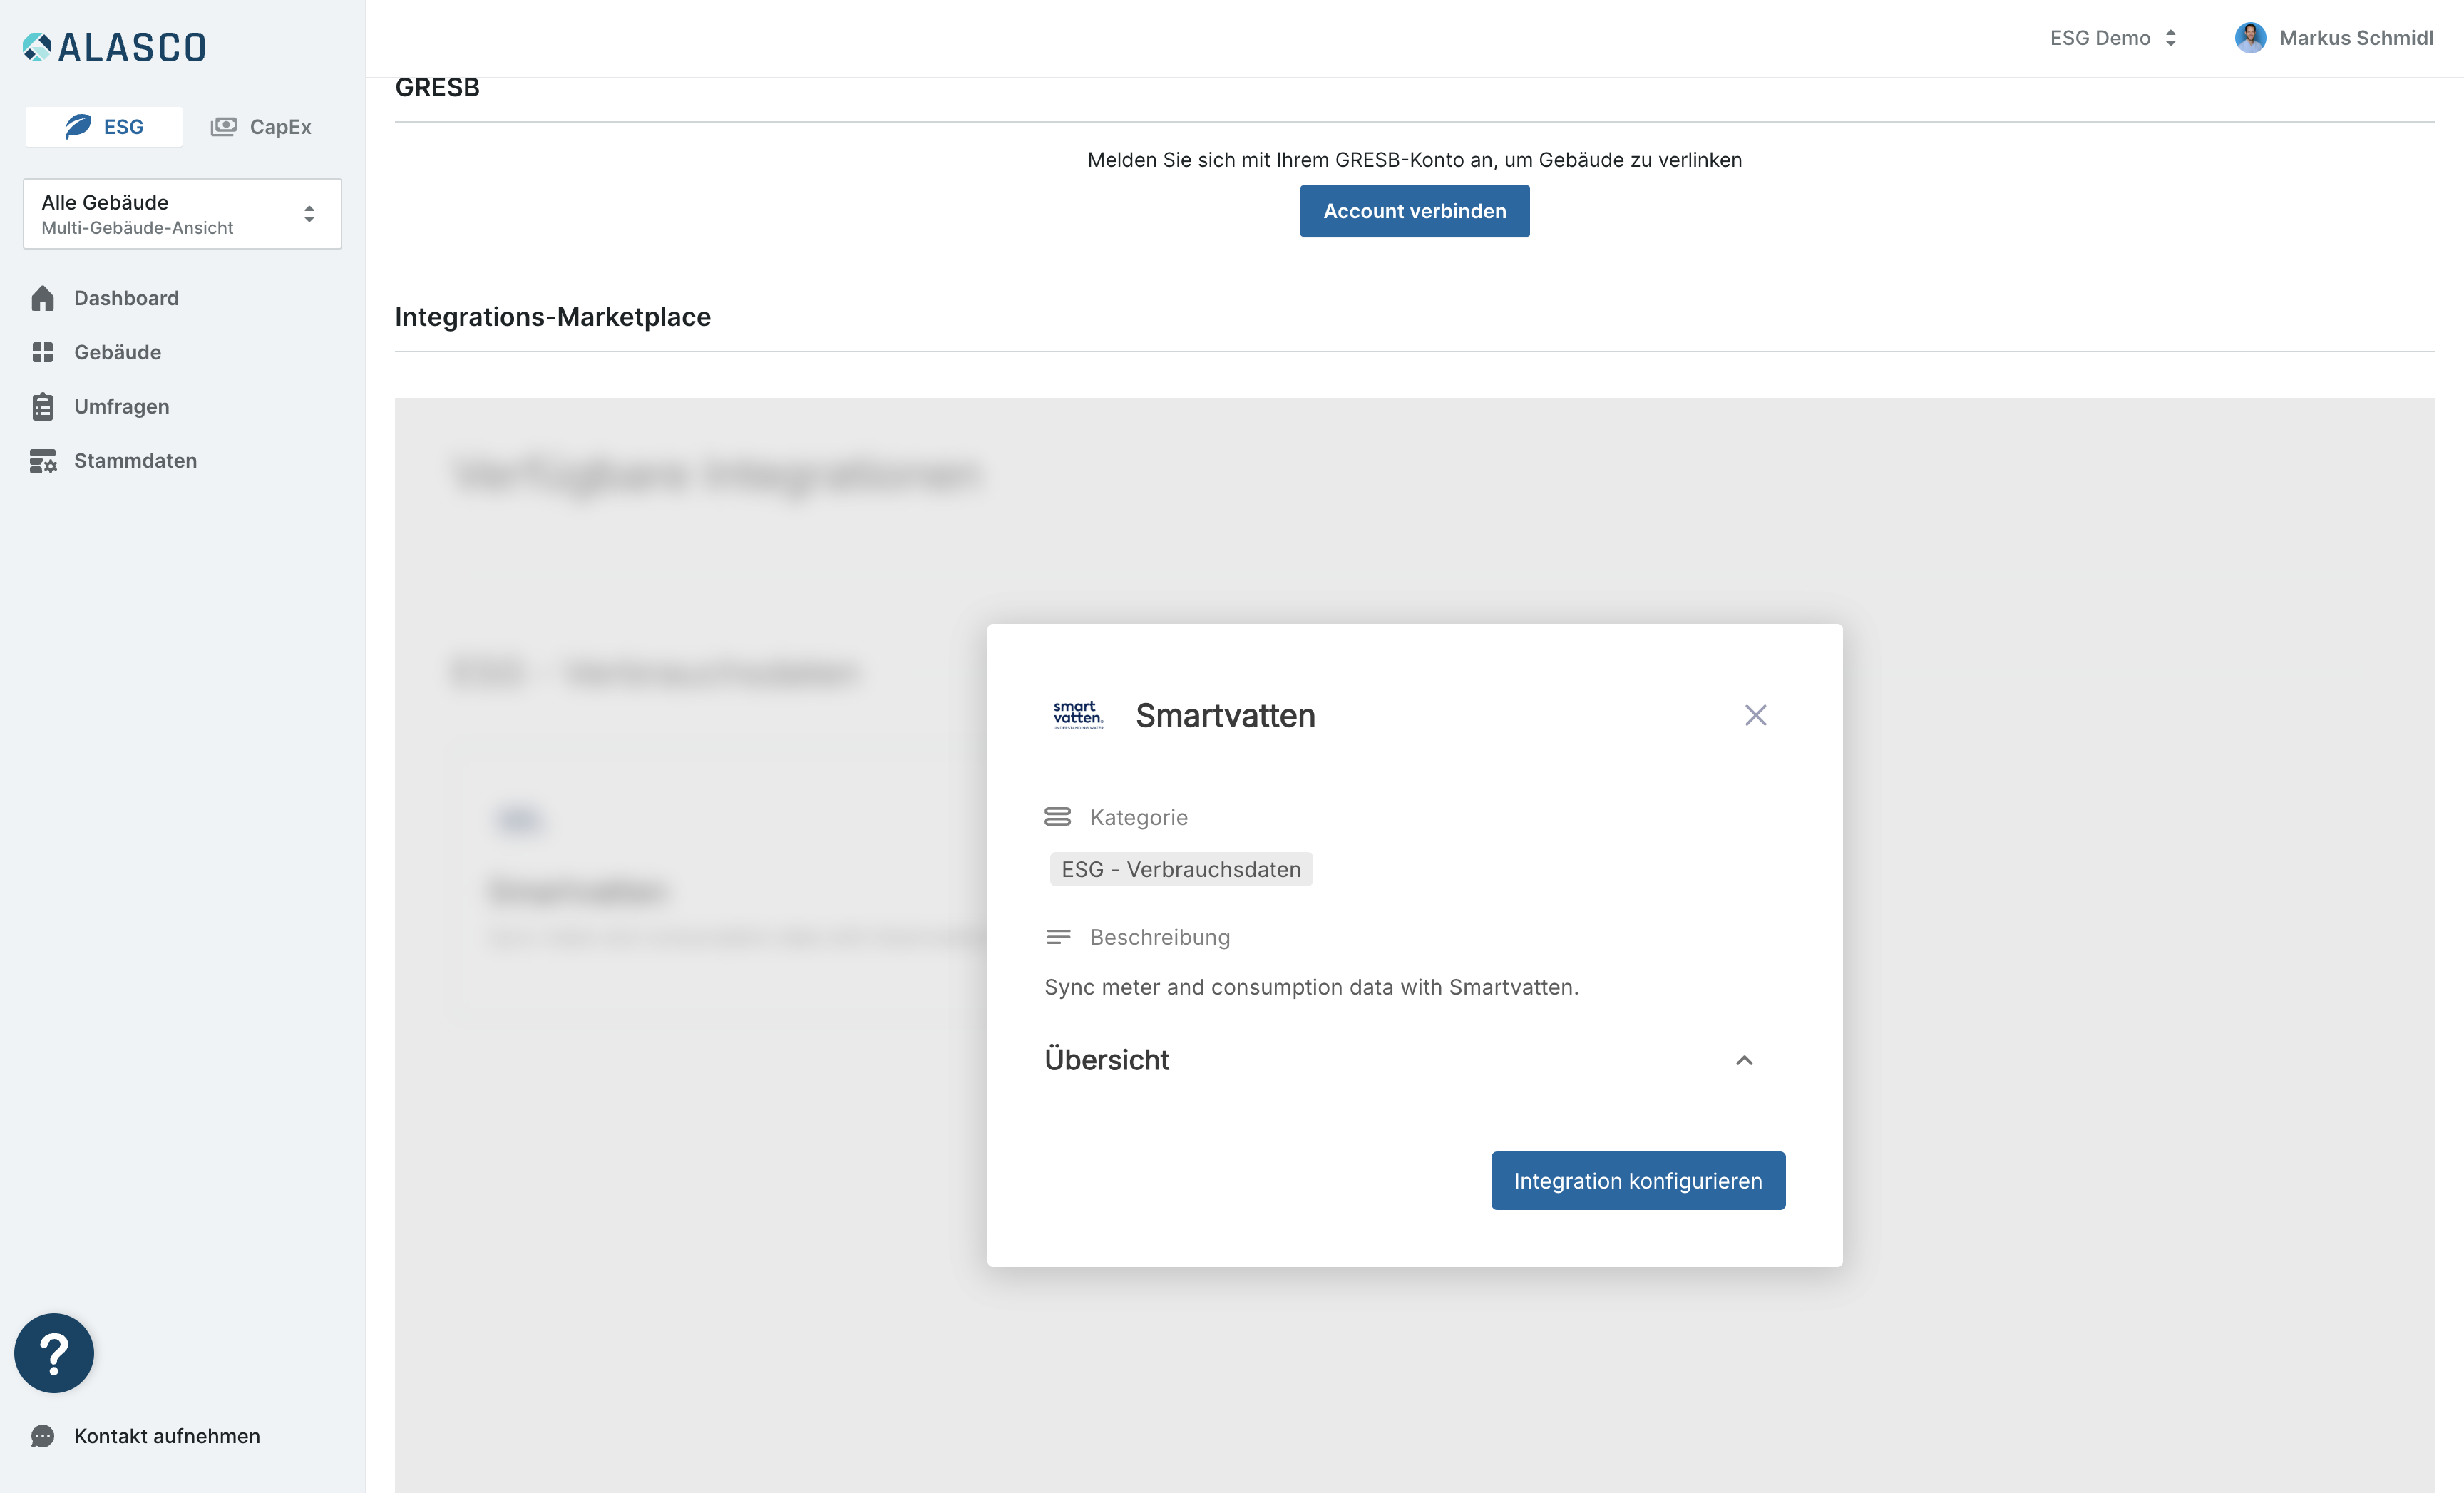
Task: Collapse the Übersicht section chevron
Action: [1744, 1060]
